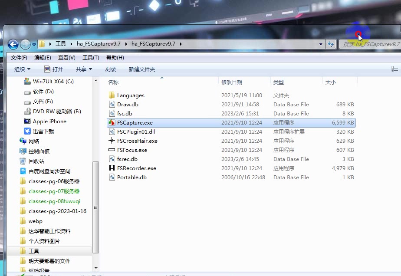Click the back navigation arrow button
Screen dimensions: 401x276
13,44
